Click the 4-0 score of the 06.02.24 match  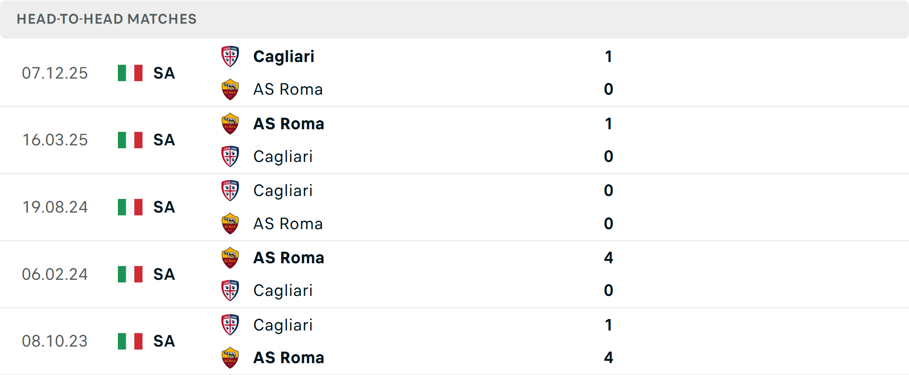click(608, 275)
